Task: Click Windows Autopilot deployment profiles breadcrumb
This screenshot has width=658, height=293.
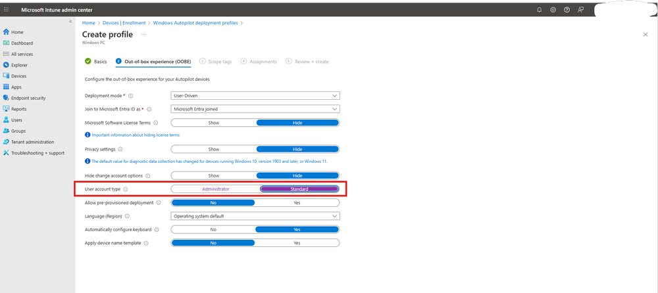Action: pos(195,23)
